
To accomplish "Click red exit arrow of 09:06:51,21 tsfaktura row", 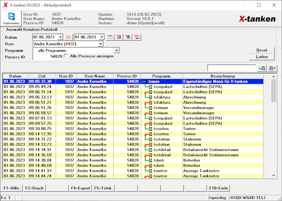I will click(148, 103).
